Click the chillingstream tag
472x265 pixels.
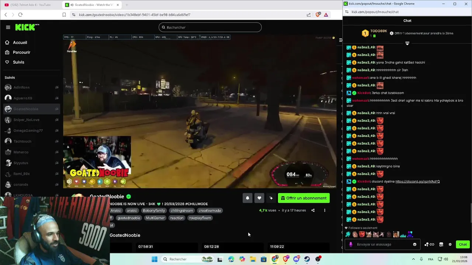(182, 211)
